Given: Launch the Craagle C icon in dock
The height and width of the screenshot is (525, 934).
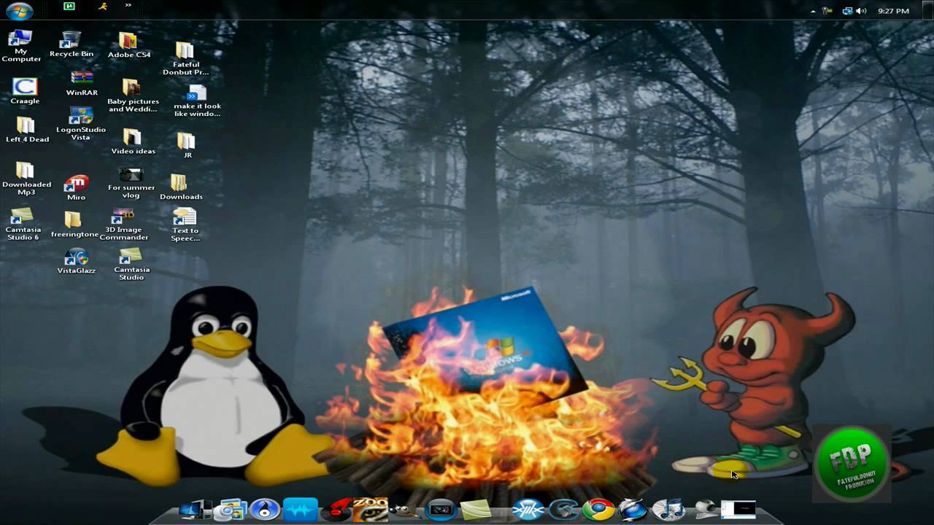Looking at the screenshot, I should (564, 510).
